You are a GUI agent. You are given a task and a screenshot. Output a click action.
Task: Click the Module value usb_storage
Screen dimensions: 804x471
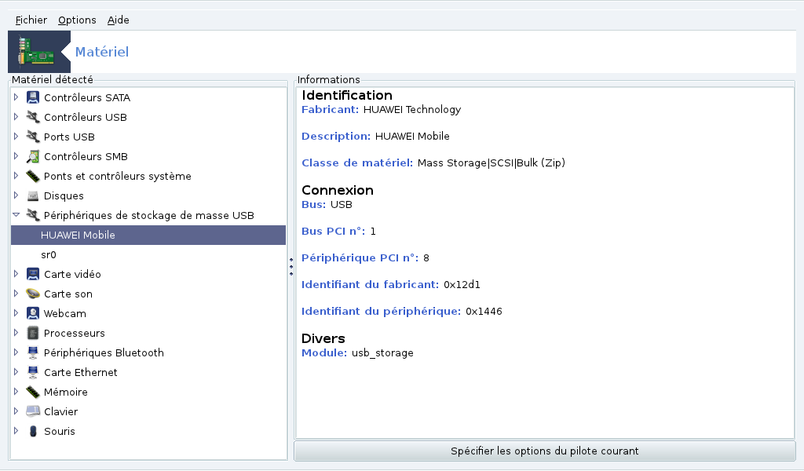382,353
